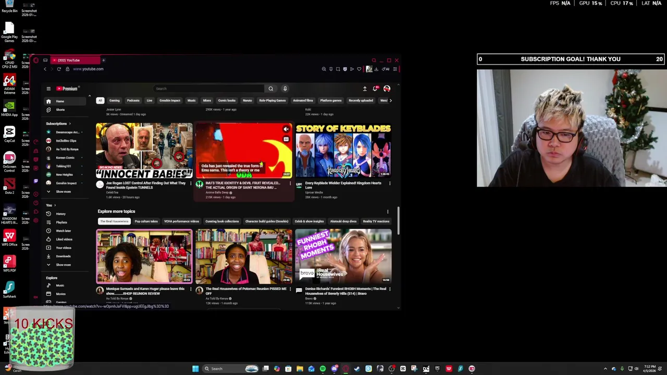Open YouTube notifications bell
This screenshot has width=667, height=375.
click(375, 89)
